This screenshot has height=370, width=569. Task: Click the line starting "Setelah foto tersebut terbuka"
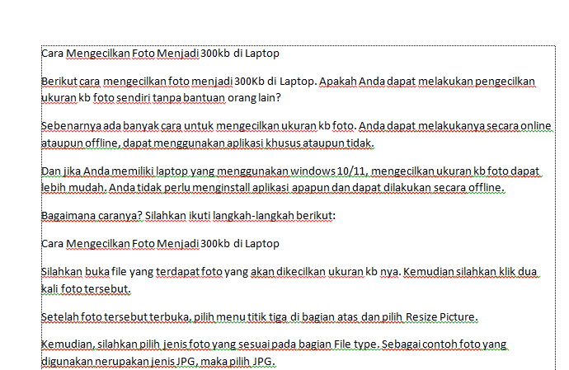(x=260, y=317)
